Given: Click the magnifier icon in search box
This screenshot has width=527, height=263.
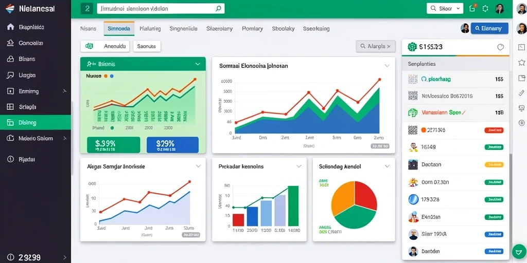Looking at the screenshot, I should pyautogui.click(x=218, y=9).
